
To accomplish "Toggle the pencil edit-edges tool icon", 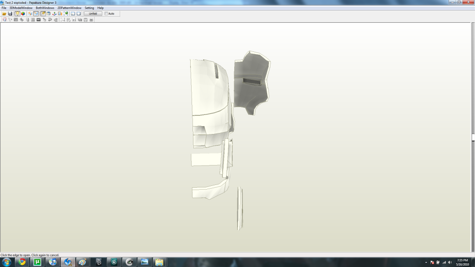I will pyautogui.click(x=43, y=13).
